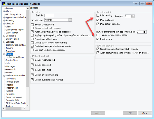Turn on invoice receipt option
This screenshot has height=119, width=154.
tap(98, 35)
